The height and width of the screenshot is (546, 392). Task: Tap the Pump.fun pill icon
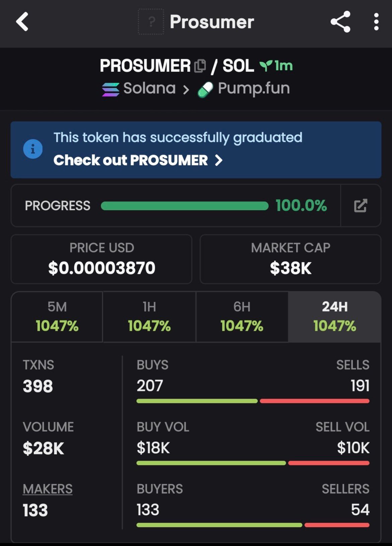click(205, 90)
